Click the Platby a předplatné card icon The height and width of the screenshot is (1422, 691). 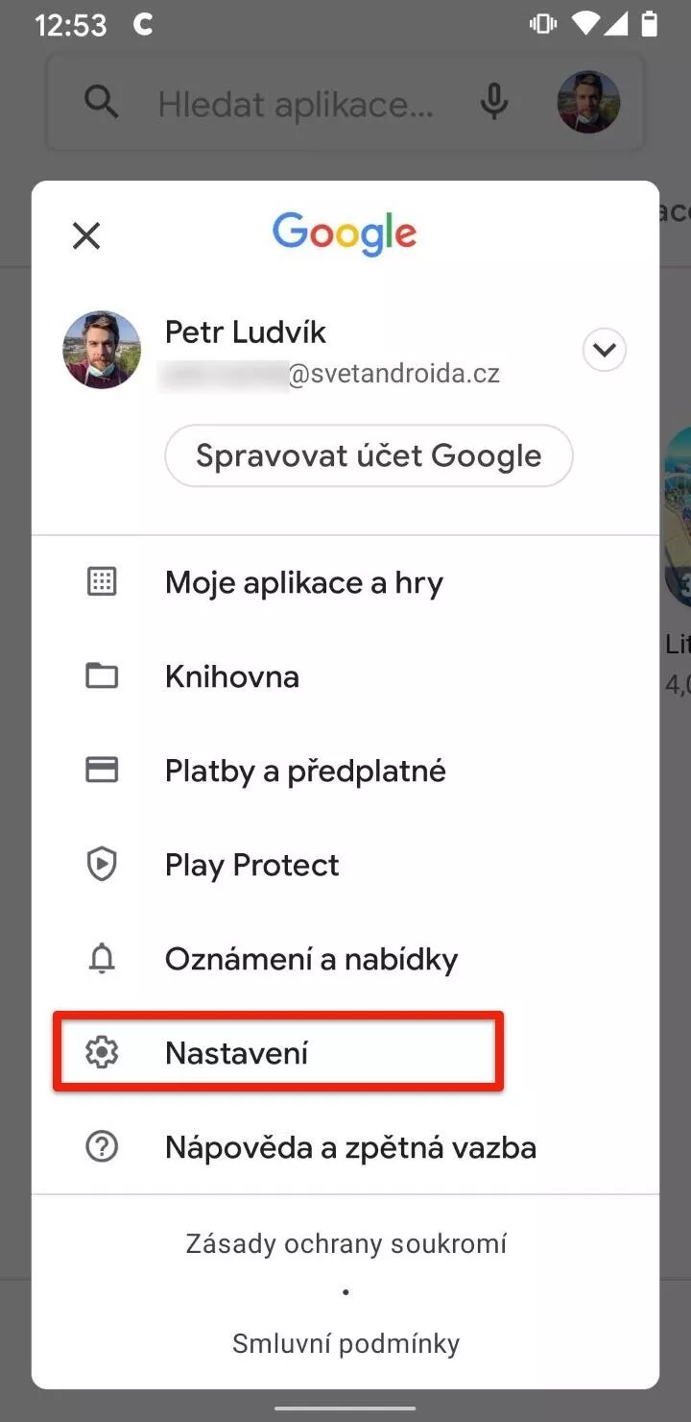coord(102,771)
